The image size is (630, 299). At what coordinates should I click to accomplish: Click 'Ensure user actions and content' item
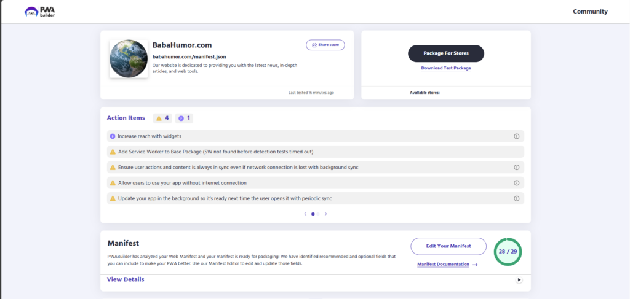pos(316,167)
